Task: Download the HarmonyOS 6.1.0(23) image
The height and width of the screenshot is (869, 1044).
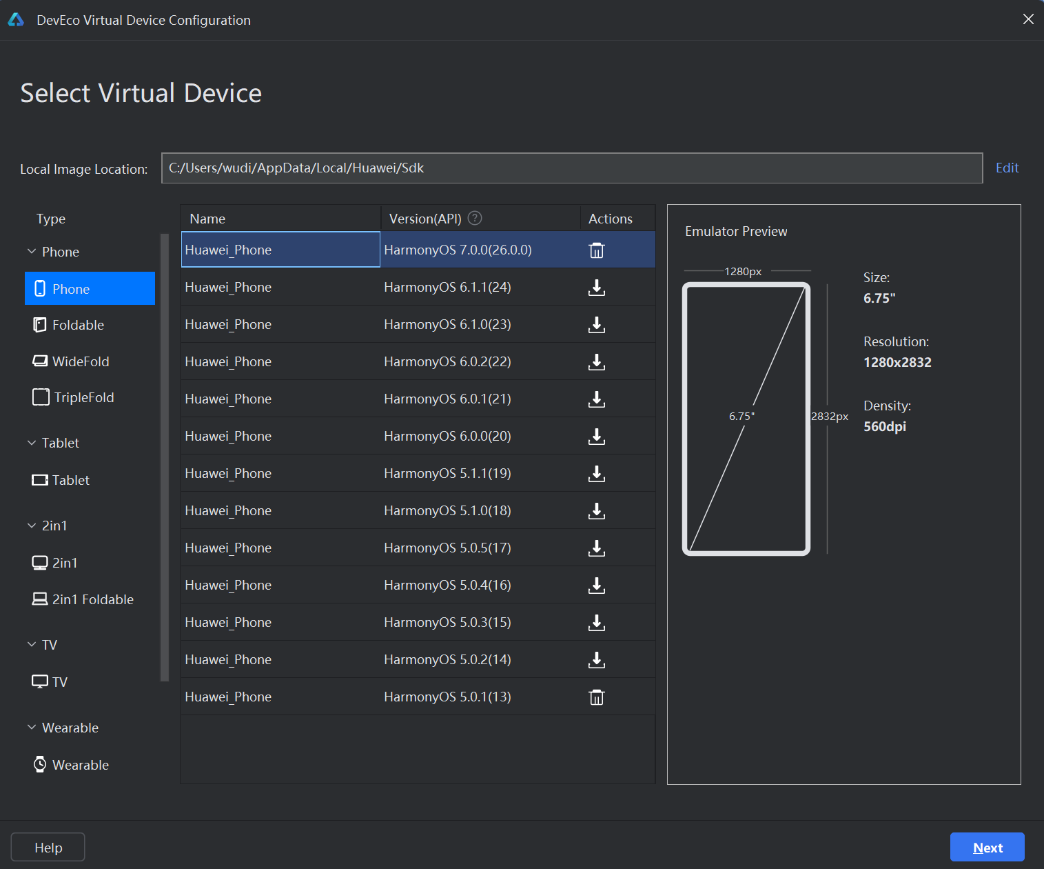Action: 597,325
